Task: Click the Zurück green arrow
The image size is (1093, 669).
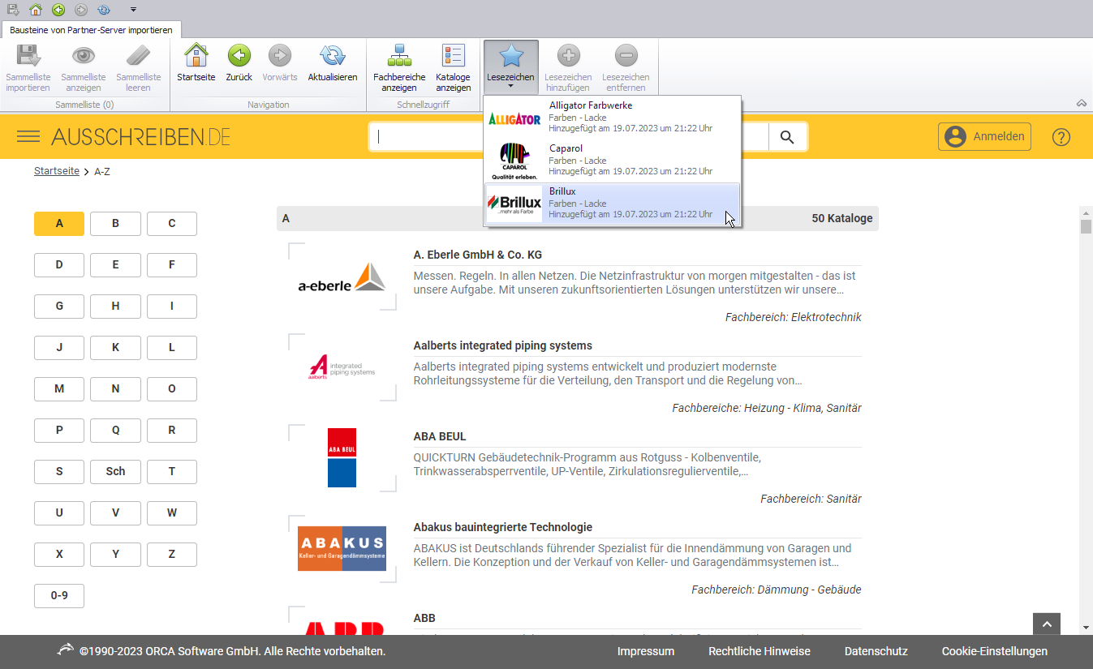Action: (x=239, y=56)
